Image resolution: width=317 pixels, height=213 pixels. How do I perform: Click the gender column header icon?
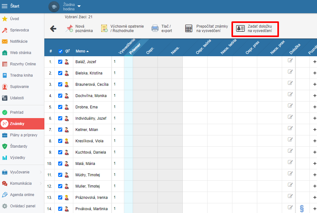pos(67,51)
